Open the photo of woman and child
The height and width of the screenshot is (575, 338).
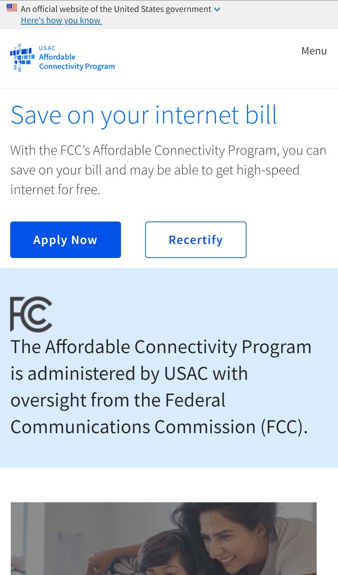pos(164,538)
